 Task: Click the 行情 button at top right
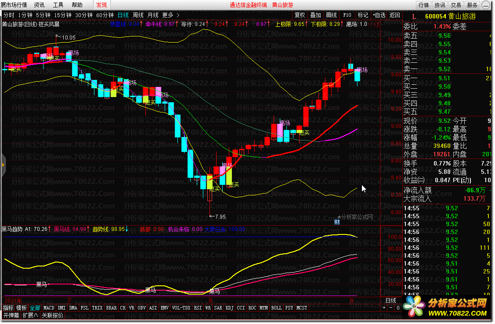[x=424, y=5]
